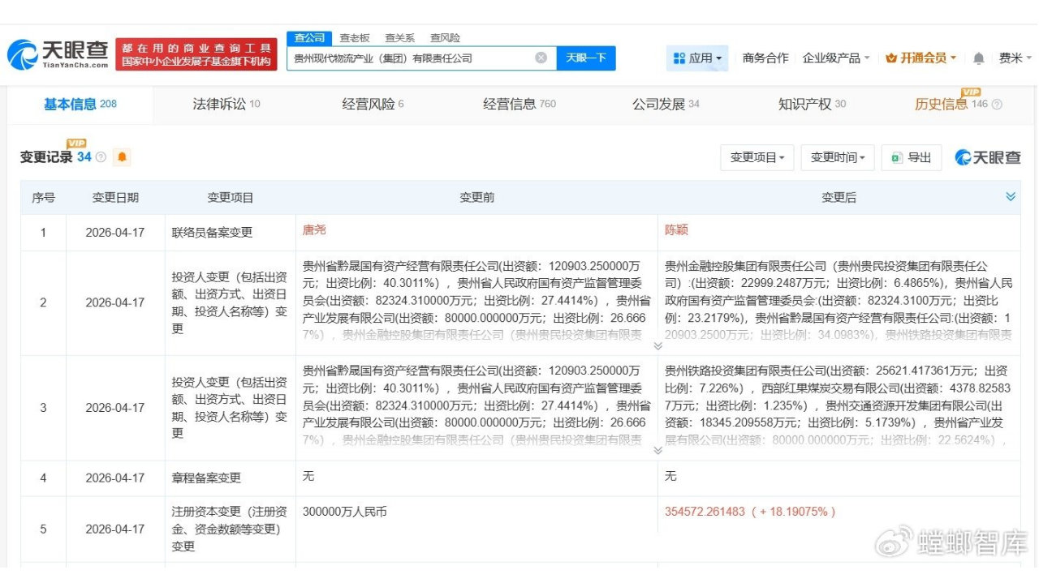The image size is (1039, 583).
Task: Select the 查风险 search tab
Action: click(445, 37)
